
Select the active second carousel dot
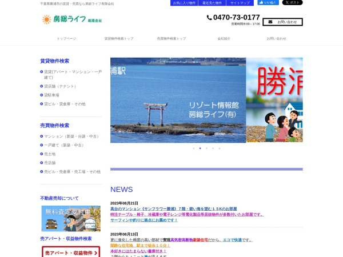pos(200,148)
